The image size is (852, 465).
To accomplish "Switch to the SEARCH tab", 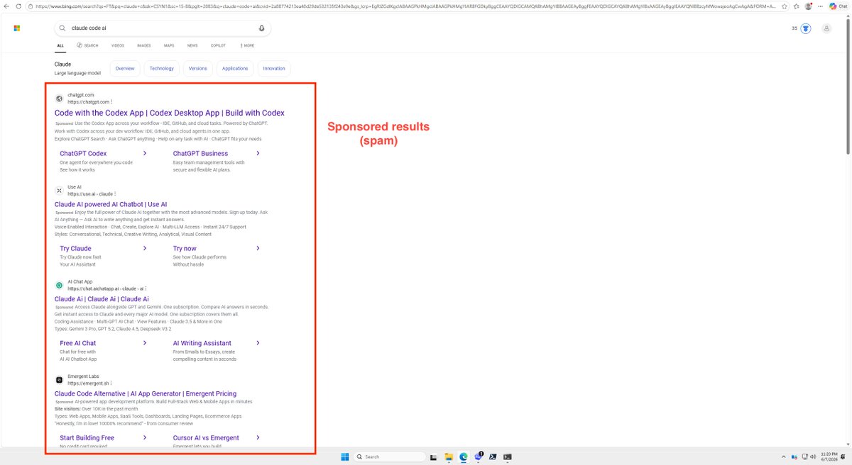I will click(x=88, y=45).
